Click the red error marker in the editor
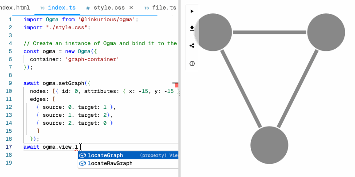 [x=175, y=84]
